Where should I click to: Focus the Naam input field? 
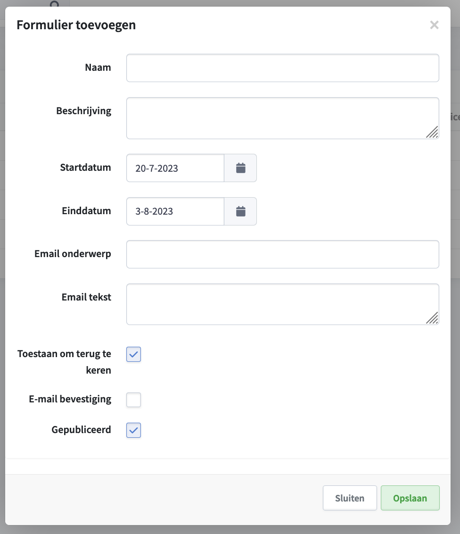(282, 68)
